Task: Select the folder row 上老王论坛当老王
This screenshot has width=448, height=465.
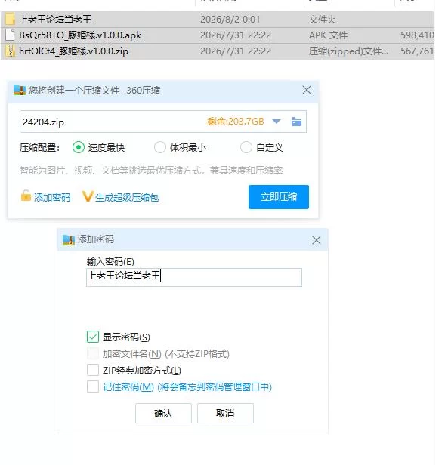Action: point(217,20)
